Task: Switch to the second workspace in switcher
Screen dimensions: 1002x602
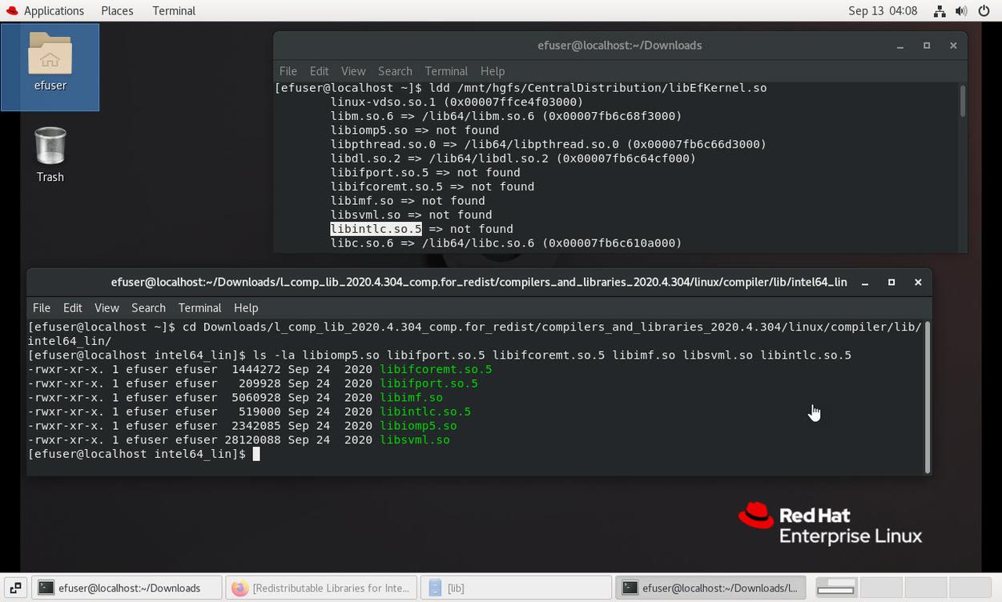Action: click(x=880, y=588)
